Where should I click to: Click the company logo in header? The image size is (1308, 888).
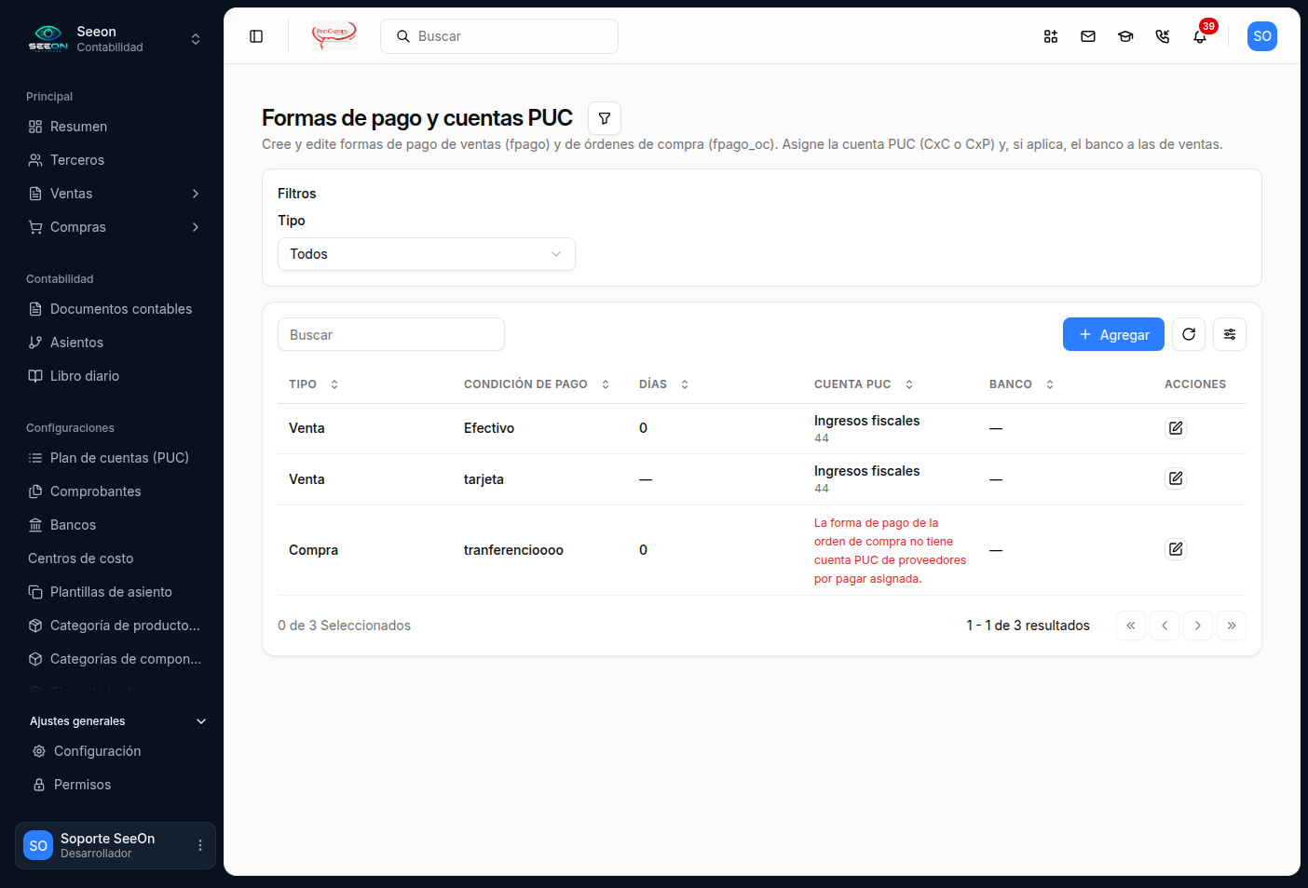pos(334,36)
